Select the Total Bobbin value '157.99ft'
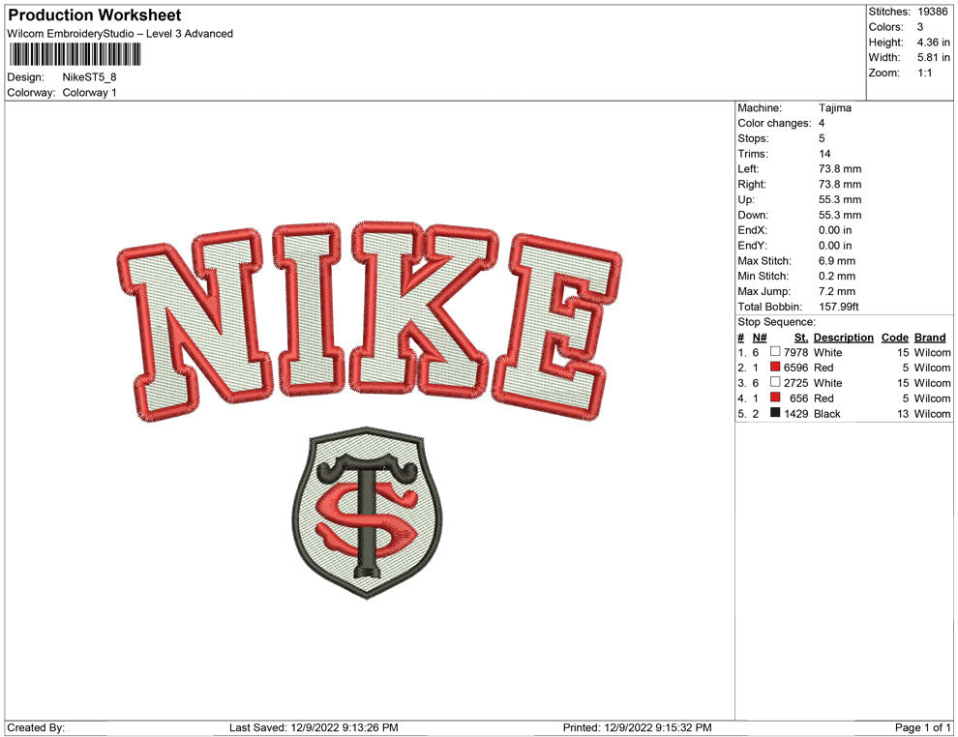The height and width of the screenshot is (737, 958). click(839, 307)
